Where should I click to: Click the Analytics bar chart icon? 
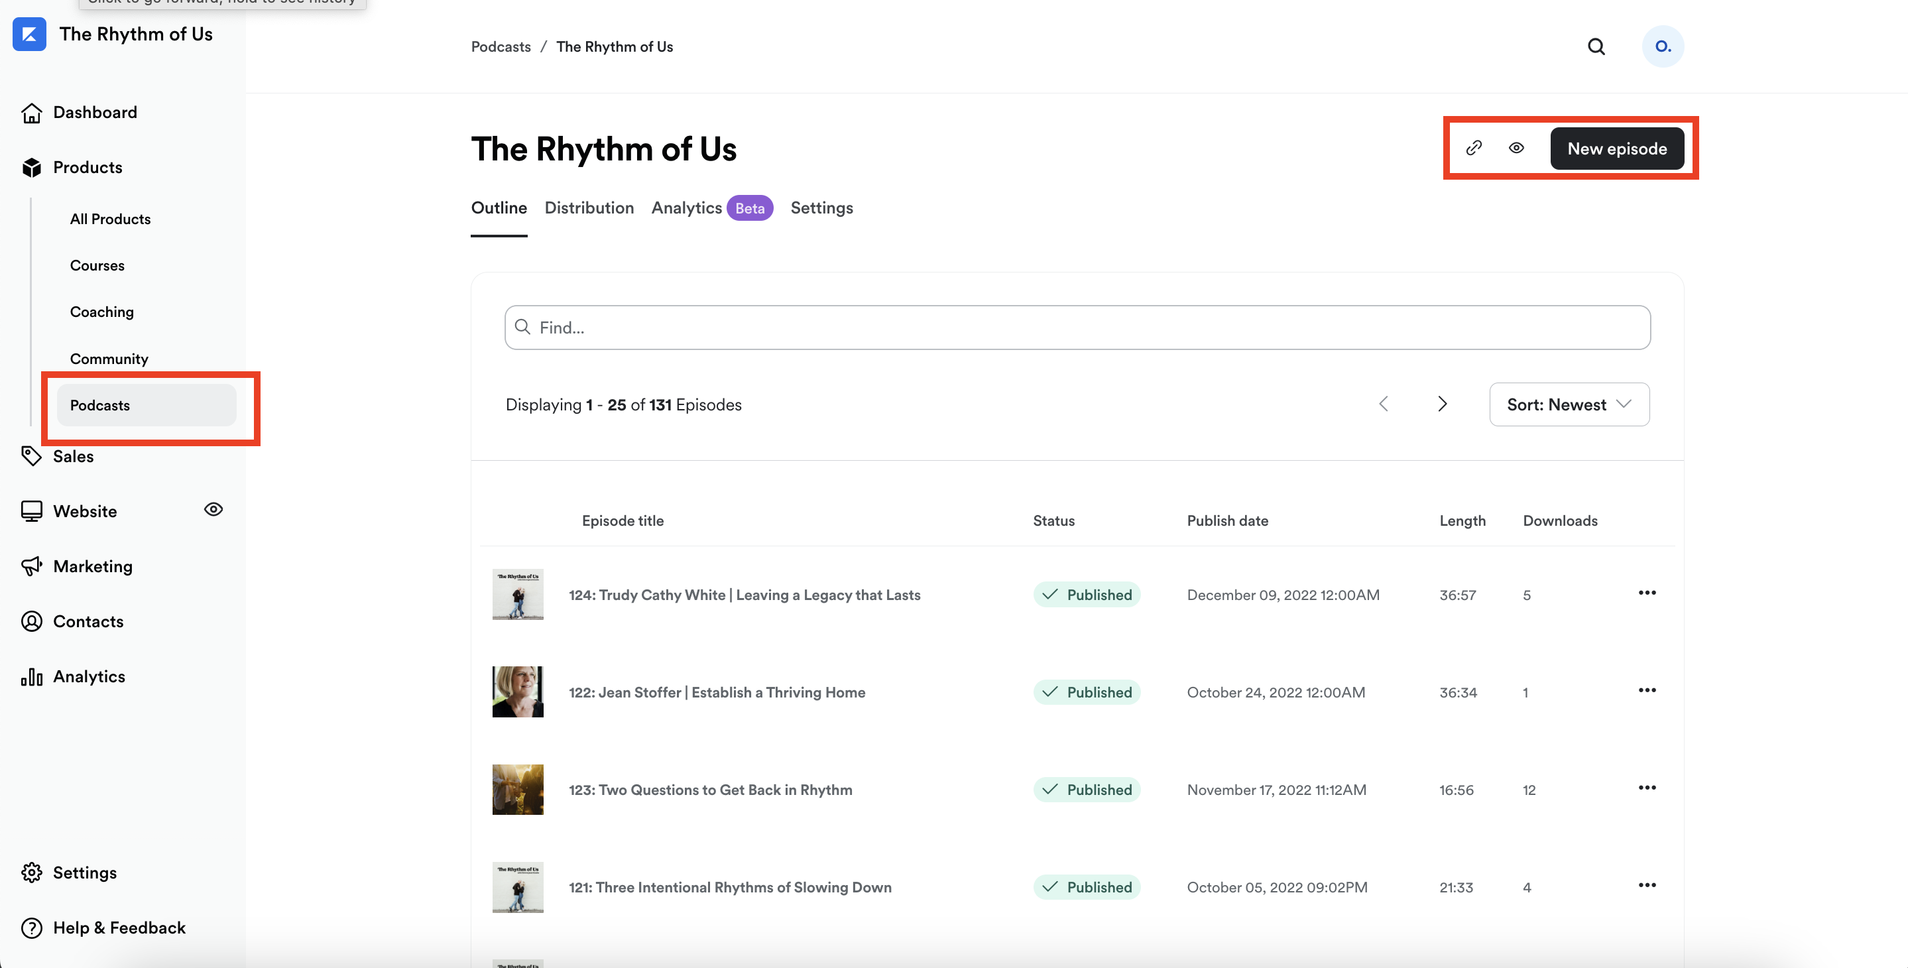pyautogui.click(x=31, y=676)
